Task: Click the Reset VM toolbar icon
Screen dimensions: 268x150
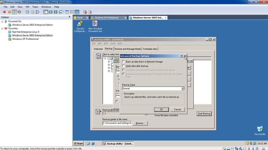Action: 19,12
